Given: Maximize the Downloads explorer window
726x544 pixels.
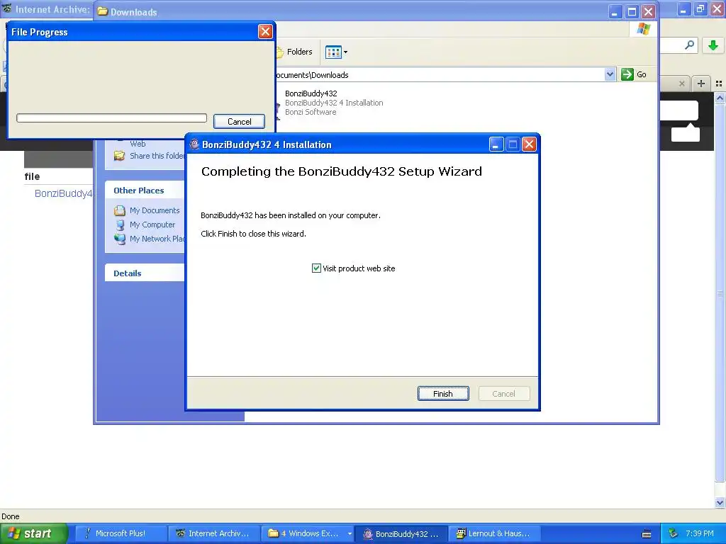Looking at the screenshot, I should tap(632, 11).
